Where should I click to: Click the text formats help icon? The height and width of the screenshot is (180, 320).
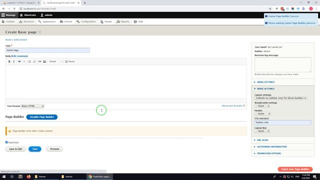point(244,105)
